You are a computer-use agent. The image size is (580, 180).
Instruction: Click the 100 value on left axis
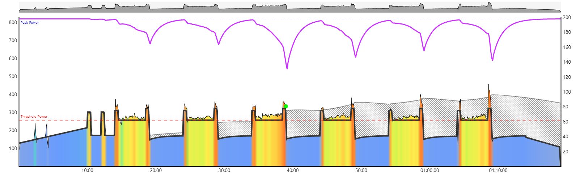(13, 148)
